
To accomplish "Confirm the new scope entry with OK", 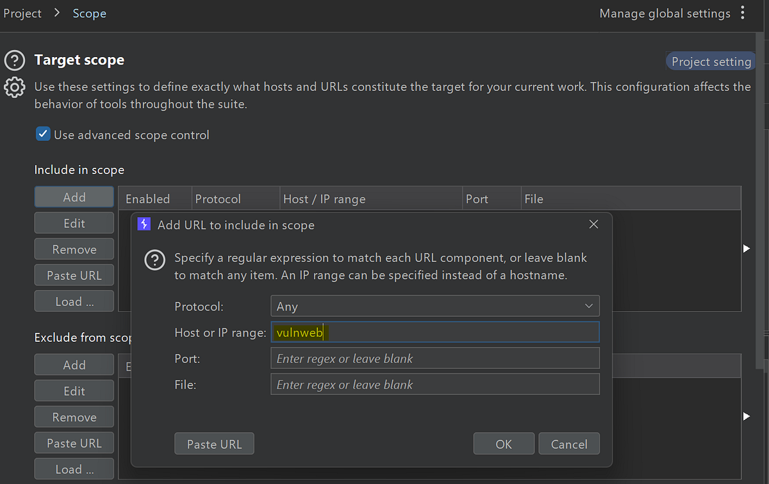I will coord(504,443).
